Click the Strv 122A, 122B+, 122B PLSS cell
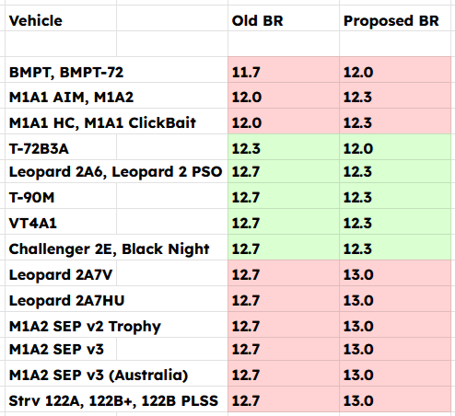The image size is (455, 416). tap(116, 399)
